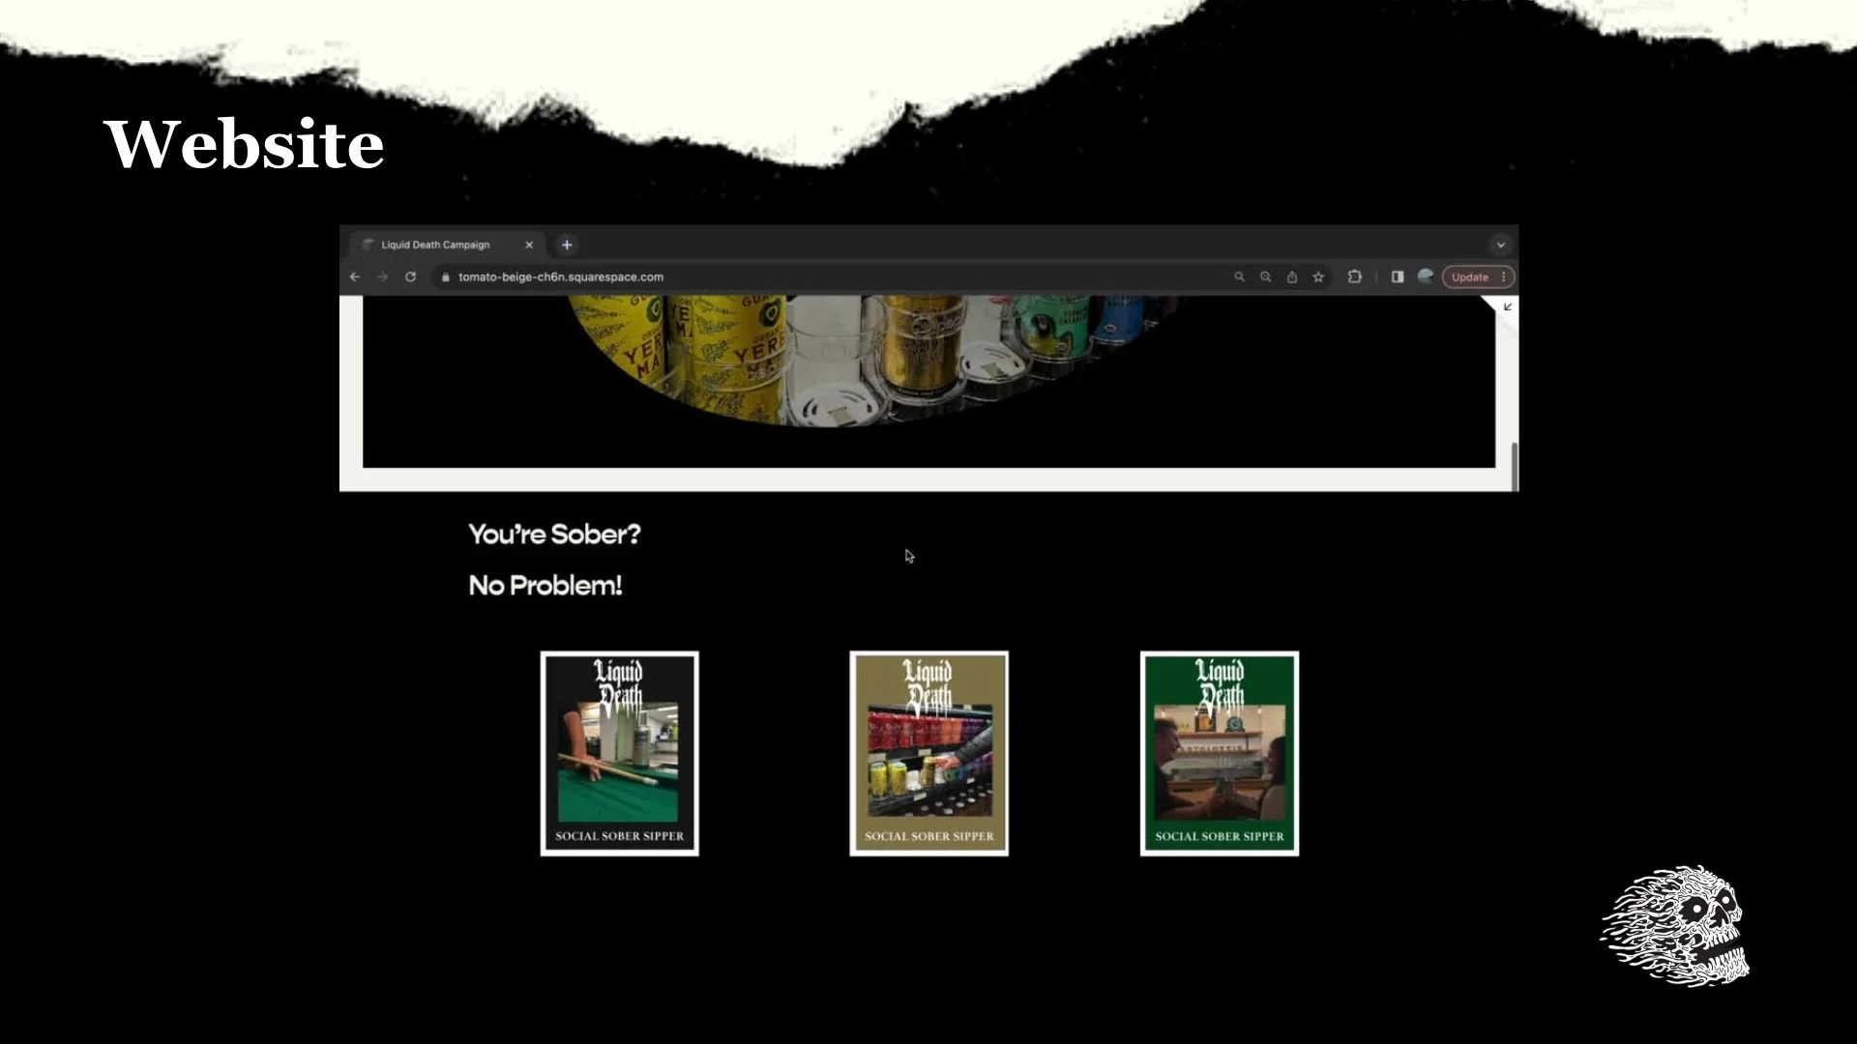The image size is (1857, 1044).
Task: Toggle the browser side panel
Action: [x=1398, y=277]
